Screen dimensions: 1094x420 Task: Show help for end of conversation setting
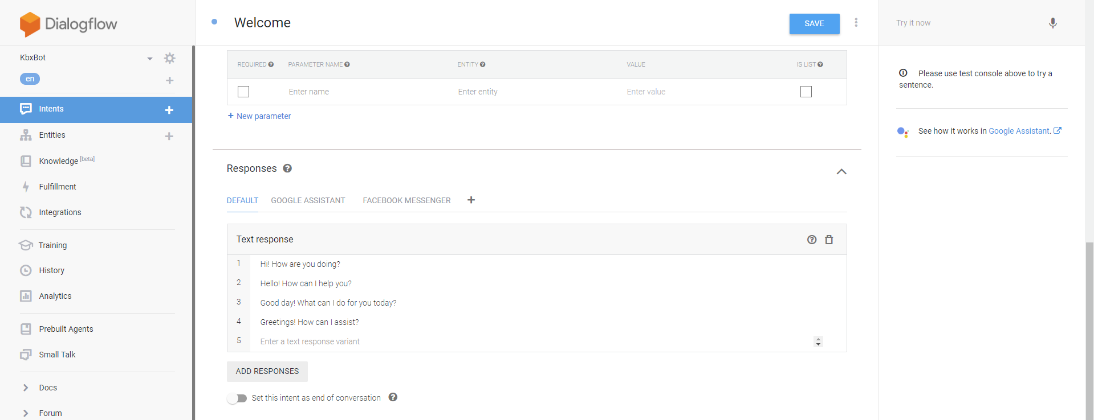point(393,397)
